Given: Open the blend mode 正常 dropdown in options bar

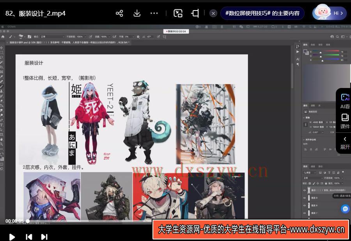Looking at the screenshot, I should (52, 37).
